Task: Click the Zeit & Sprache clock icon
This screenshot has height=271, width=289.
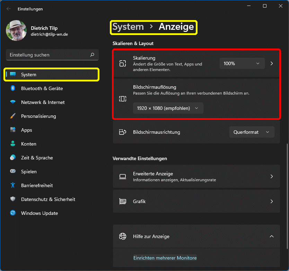Action: [x=13, y=158]
